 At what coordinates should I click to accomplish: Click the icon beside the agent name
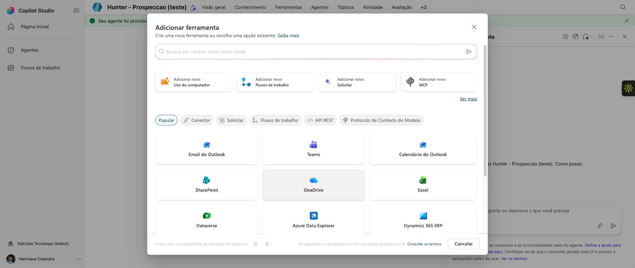193,7
